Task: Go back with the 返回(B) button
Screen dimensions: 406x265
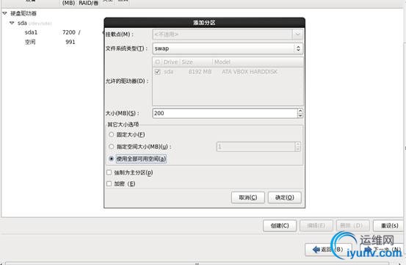Action: point(328,250)
